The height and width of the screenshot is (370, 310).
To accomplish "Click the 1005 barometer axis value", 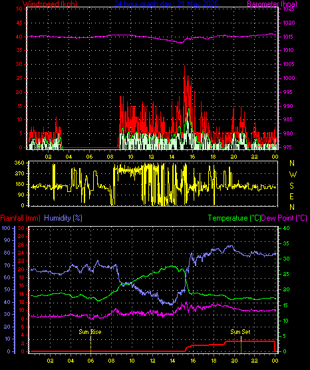I will coord(288,64).
